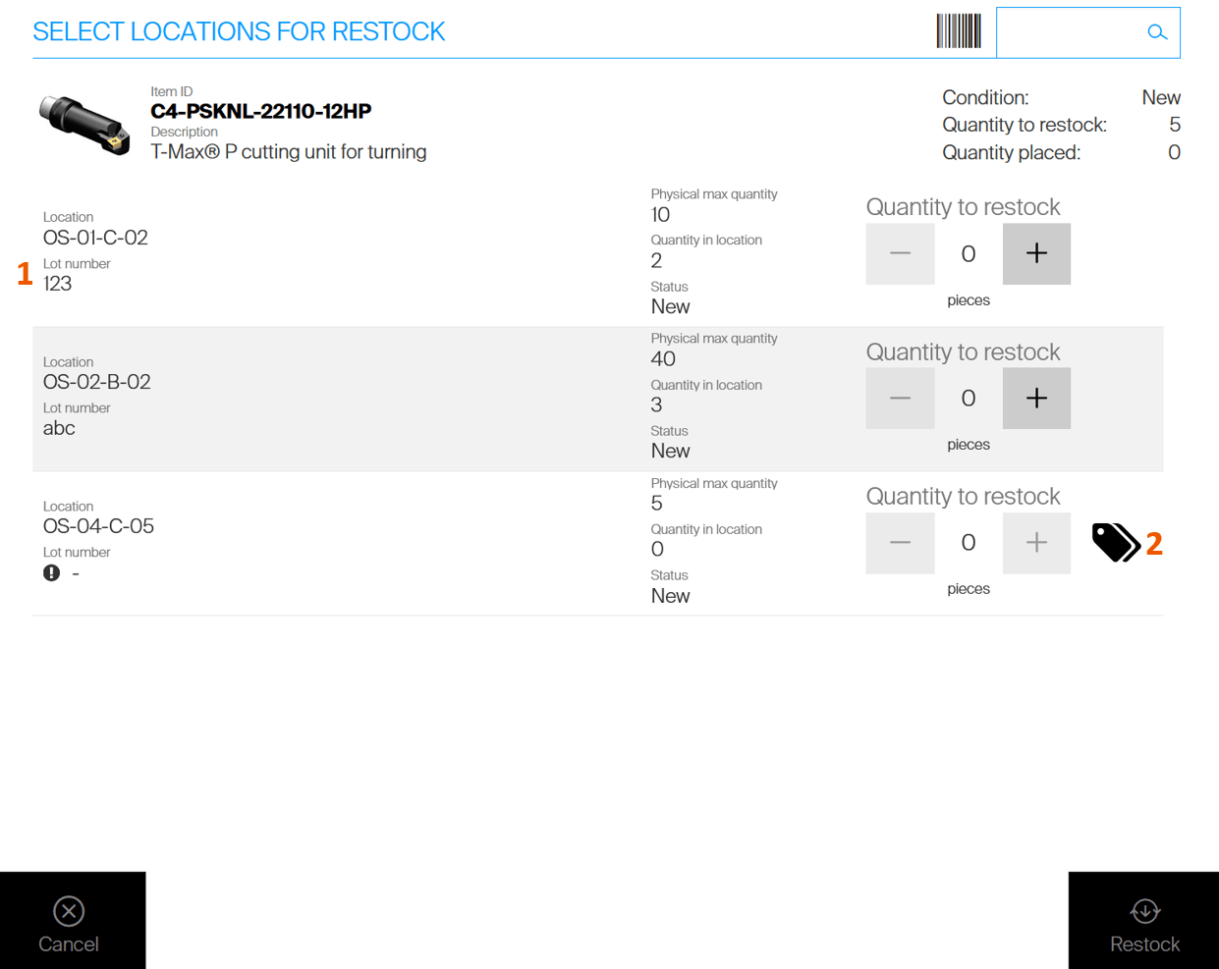Screen dimensions: 1219x969
Task: Click the barcode scanner icon
Action: click(958, 31)
